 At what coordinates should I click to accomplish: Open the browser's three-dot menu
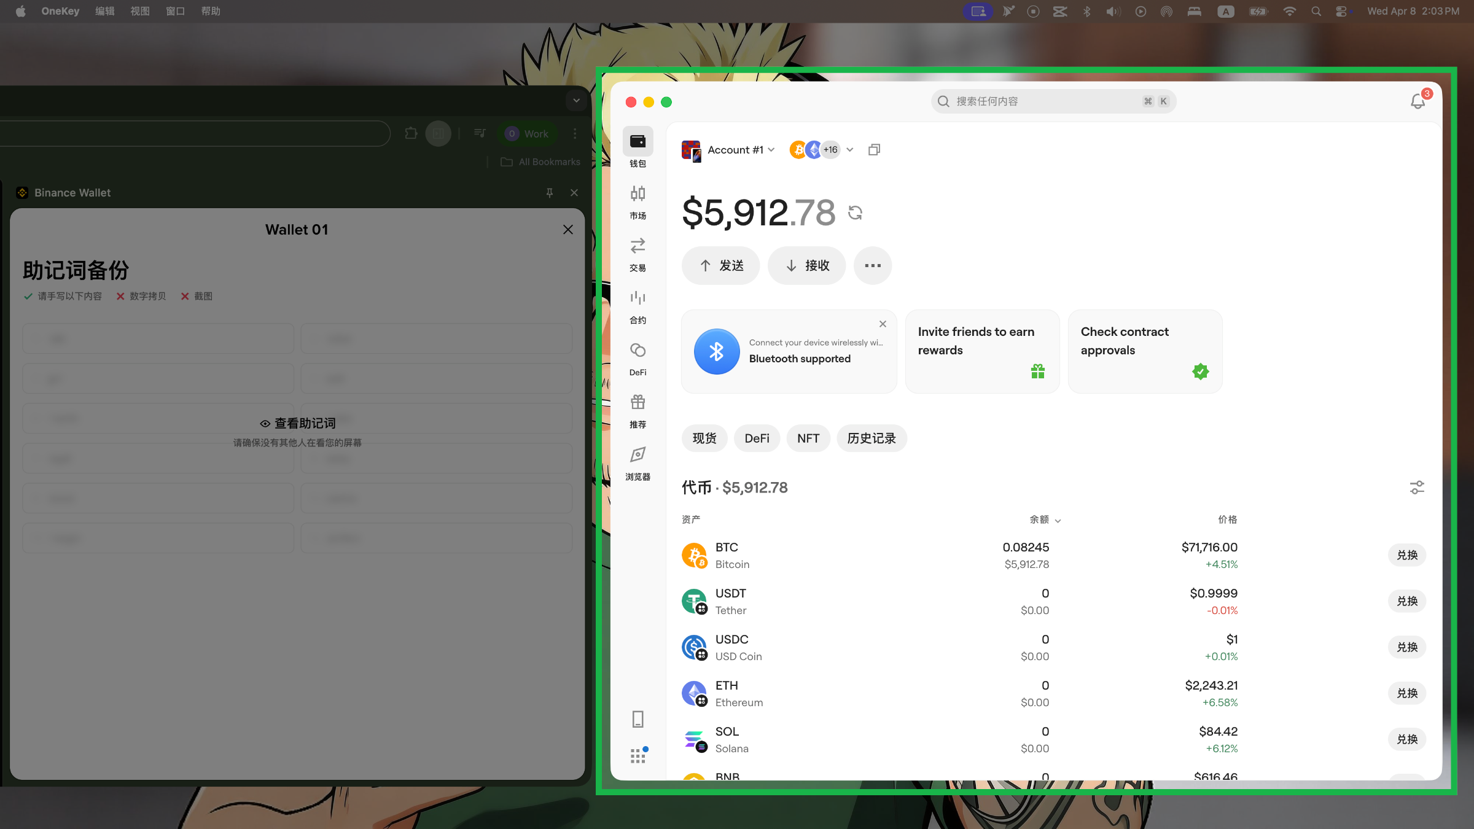tap(575, 133)
